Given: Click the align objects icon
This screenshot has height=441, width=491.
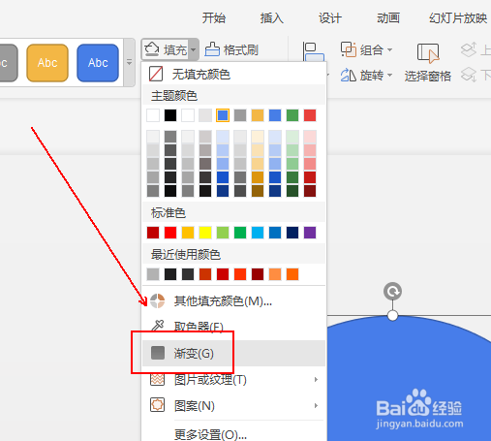Looking at the screenshot, I should coord(313,51).
